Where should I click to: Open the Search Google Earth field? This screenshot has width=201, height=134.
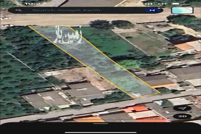pyautogui.click(x=85, y=10)
